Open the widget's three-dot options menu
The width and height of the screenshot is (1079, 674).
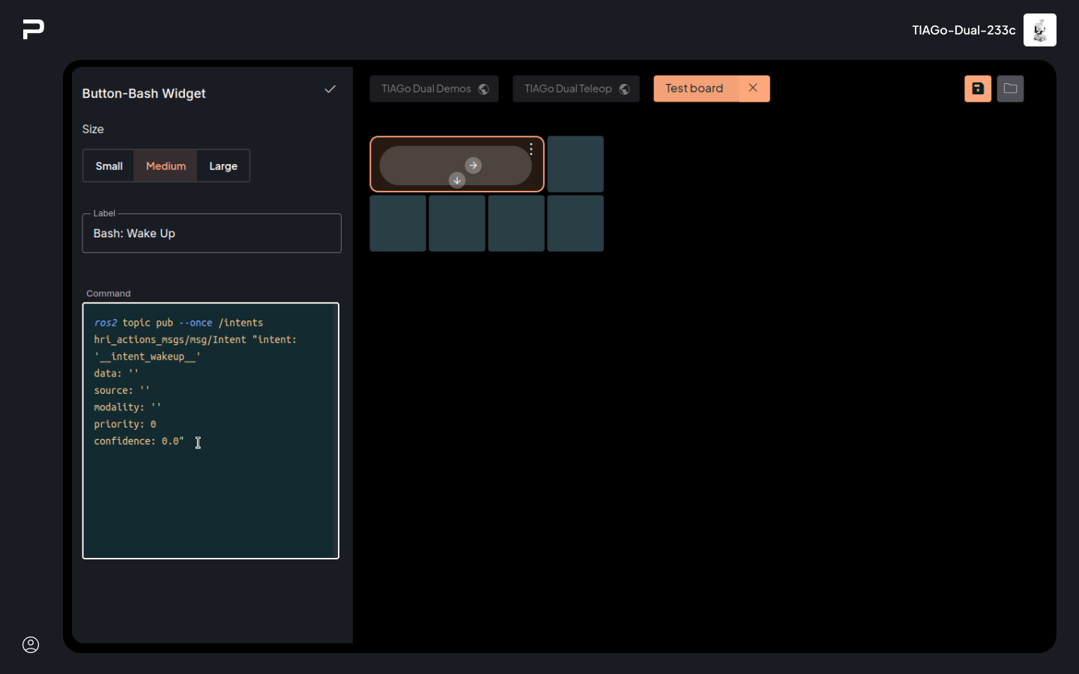coord(531,149)
